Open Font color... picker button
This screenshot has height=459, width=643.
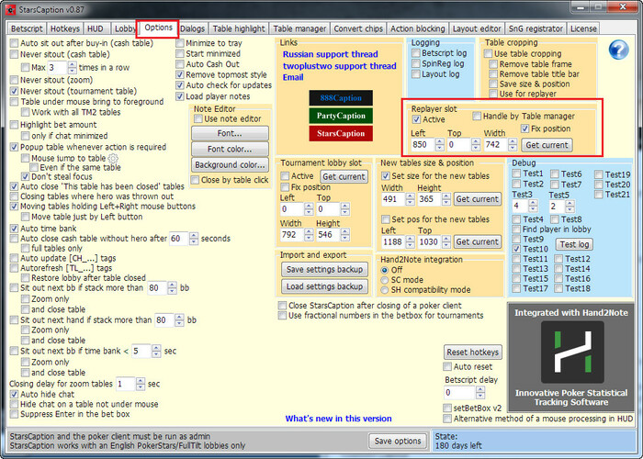pyautogui.click(x=230, y=149)
